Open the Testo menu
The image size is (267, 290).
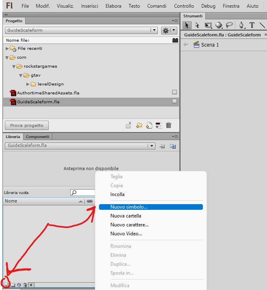(x=134, y=6)
